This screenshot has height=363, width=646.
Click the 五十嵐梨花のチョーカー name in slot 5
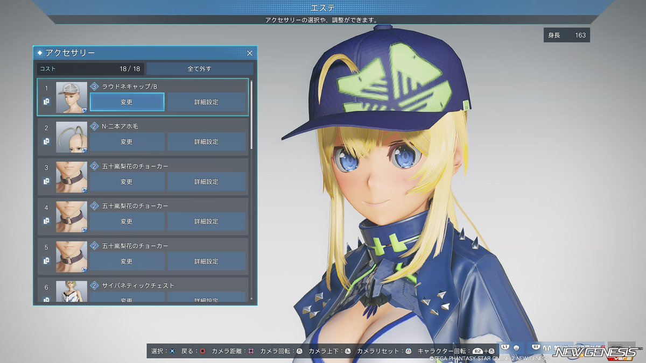(x=135, y=246)
